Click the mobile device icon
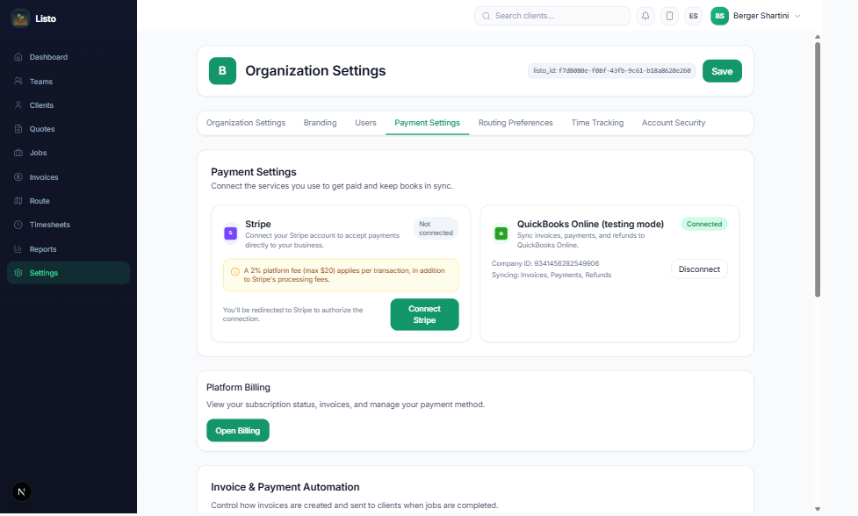Screen dimensions: 858x516 point(669,16)
